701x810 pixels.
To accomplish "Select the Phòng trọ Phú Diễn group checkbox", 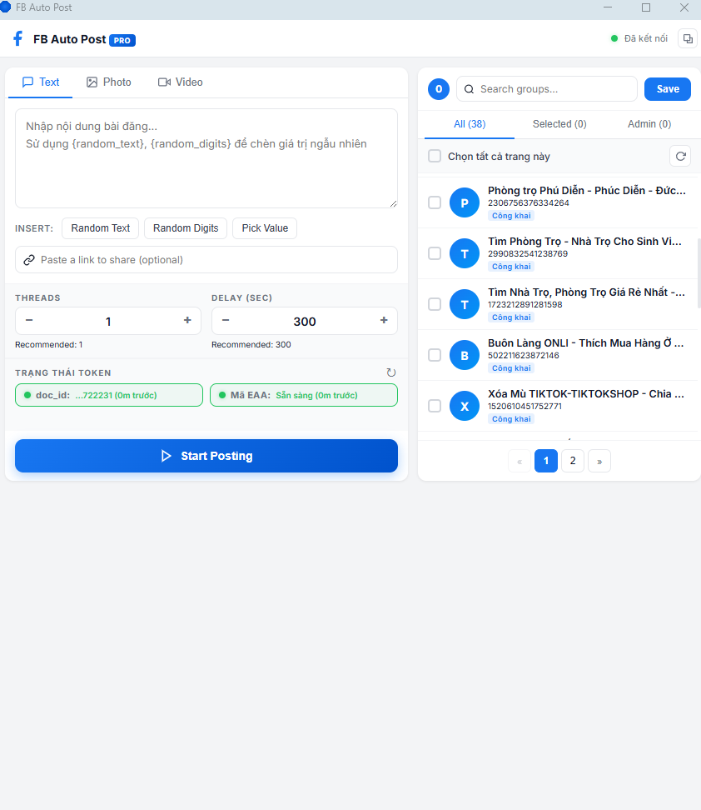I will pos(434,202).
